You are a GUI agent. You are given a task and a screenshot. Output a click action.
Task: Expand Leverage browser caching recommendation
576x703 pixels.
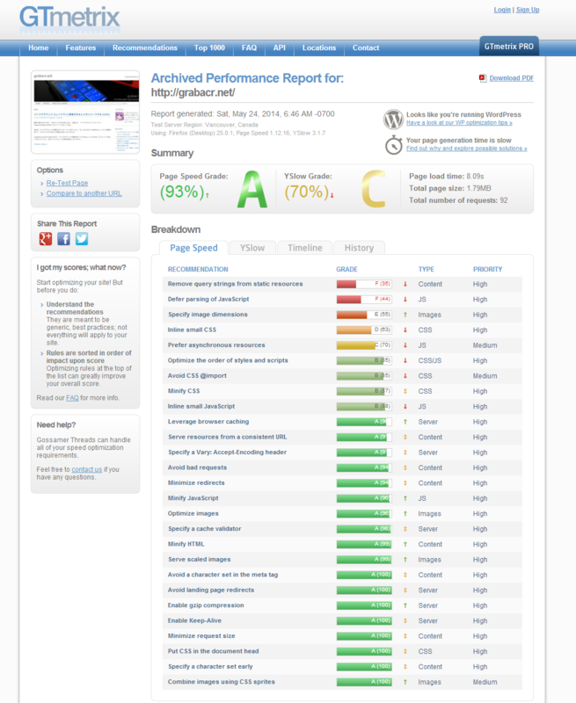(x=208, y=422)
